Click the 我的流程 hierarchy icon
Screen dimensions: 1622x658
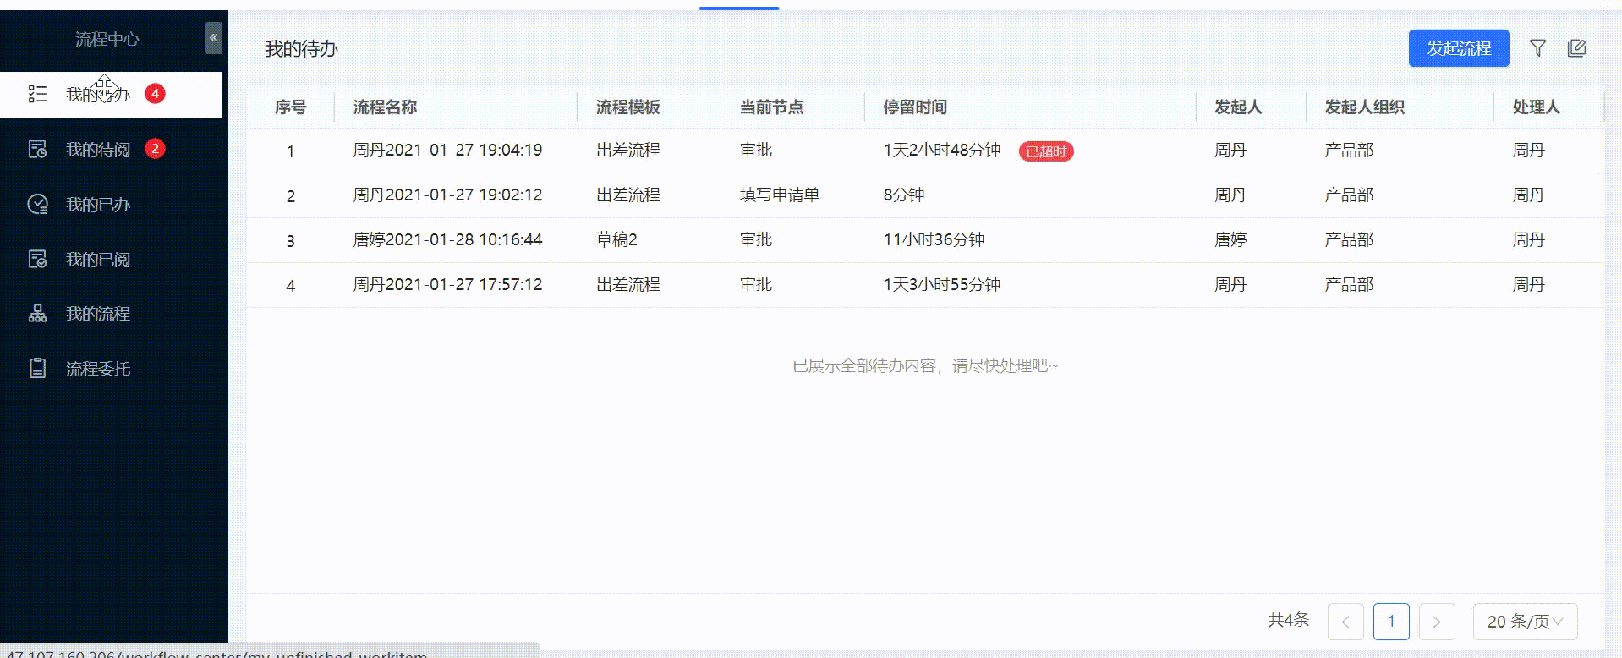tap(37, 314)
